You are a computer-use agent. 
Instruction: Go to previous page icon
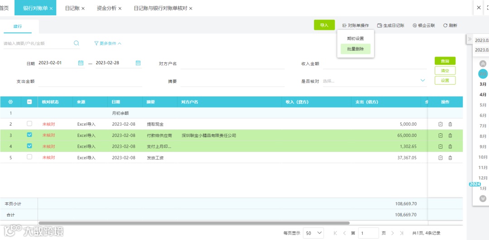click(344, 233)
